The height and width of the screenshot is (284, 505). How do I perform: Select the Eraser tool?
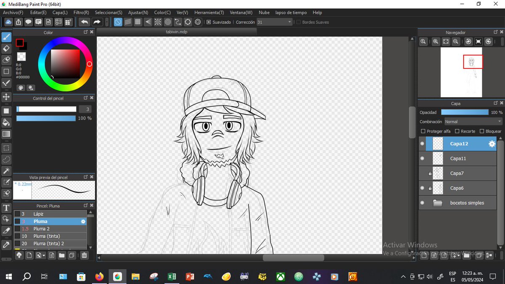point(6,48)
